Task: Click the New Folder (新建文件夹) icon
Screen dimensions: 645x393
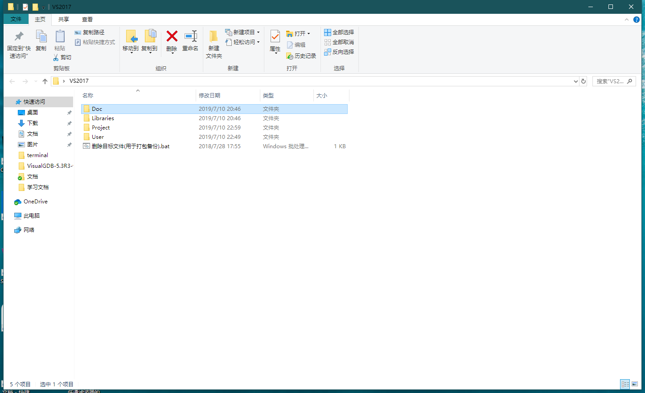Action: (x=214, y=37)
